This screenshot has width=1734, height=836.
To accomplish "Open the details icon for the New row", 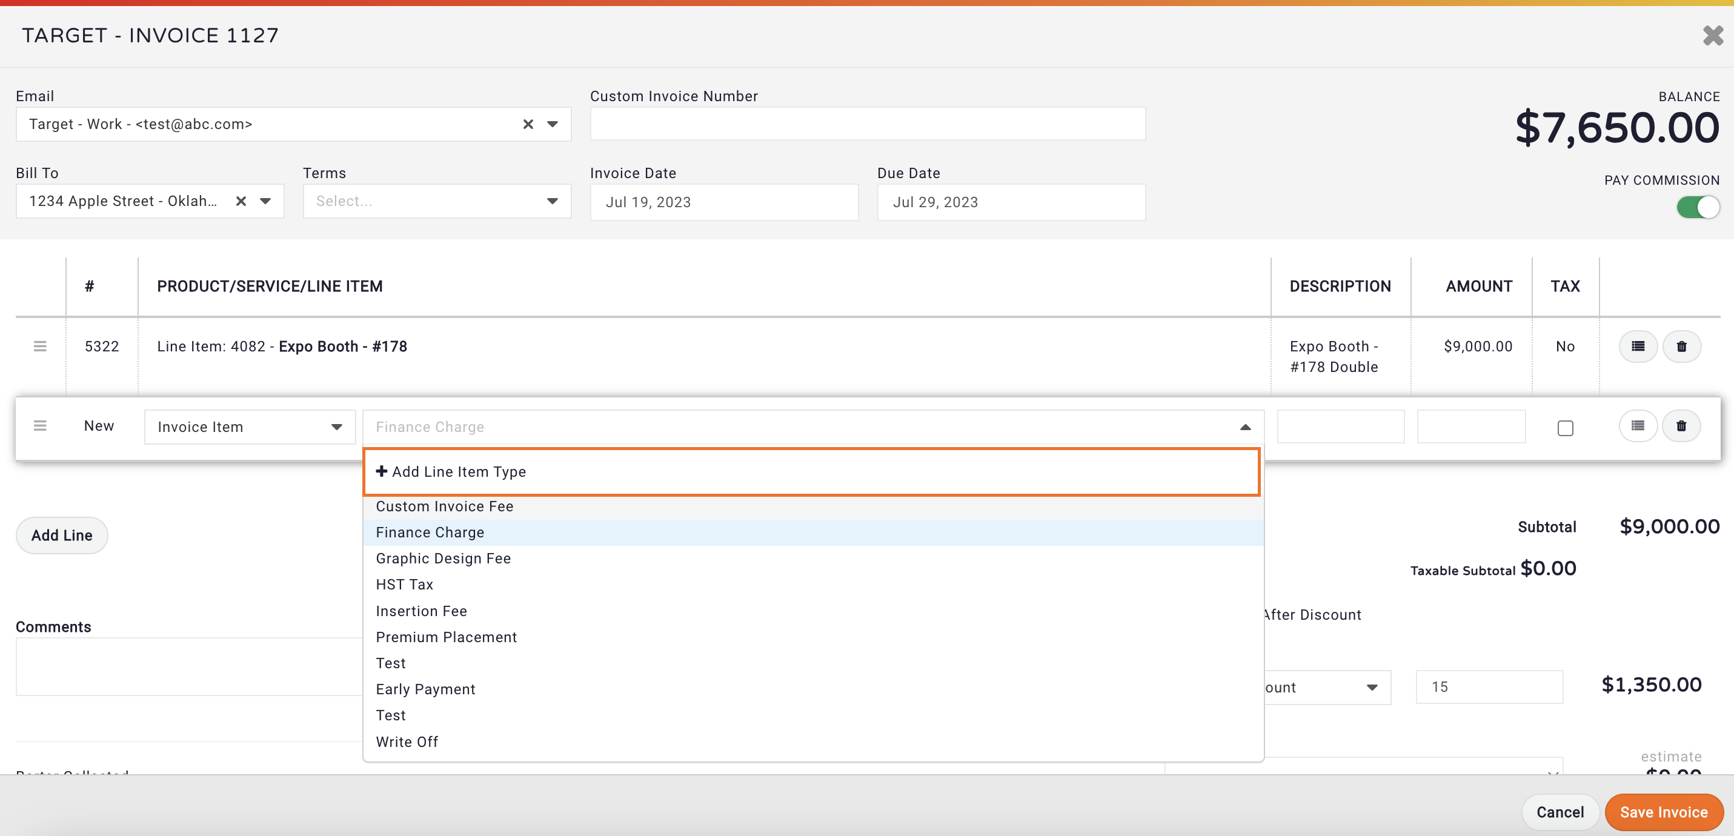I will click(x=1638, y=426).
